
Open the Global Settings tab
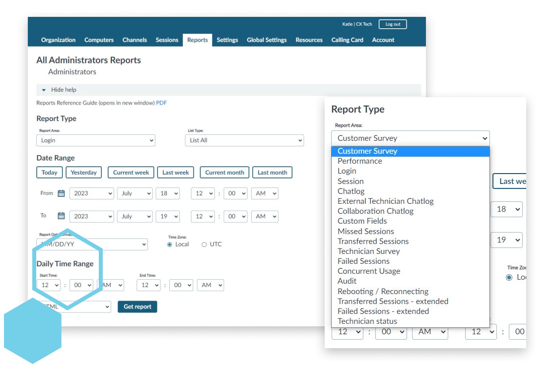point(267,40)
